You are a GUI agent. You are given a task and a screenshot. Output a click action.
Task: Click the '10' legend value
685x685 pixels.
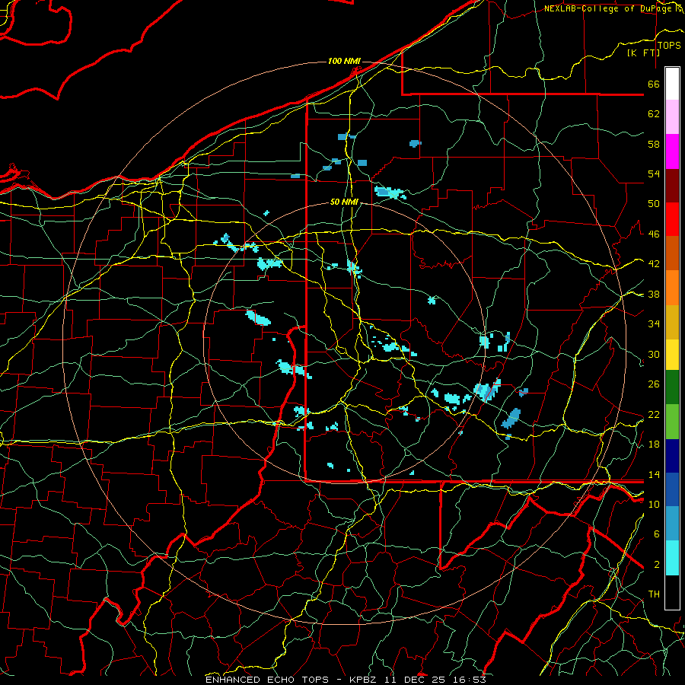tap(654, 504)
